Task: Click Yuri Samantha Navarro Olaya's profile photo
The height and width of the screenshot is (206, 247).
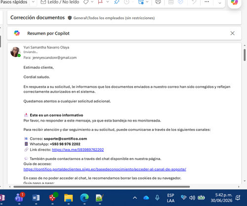Action: (15, 52)
